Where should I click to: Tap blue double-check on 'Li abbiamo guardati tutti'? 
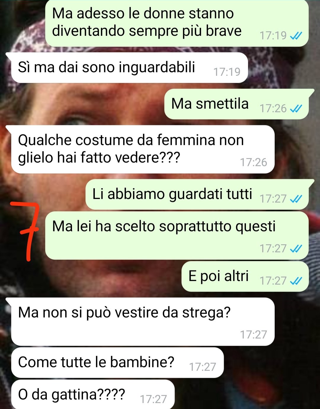tap(296, 199)
